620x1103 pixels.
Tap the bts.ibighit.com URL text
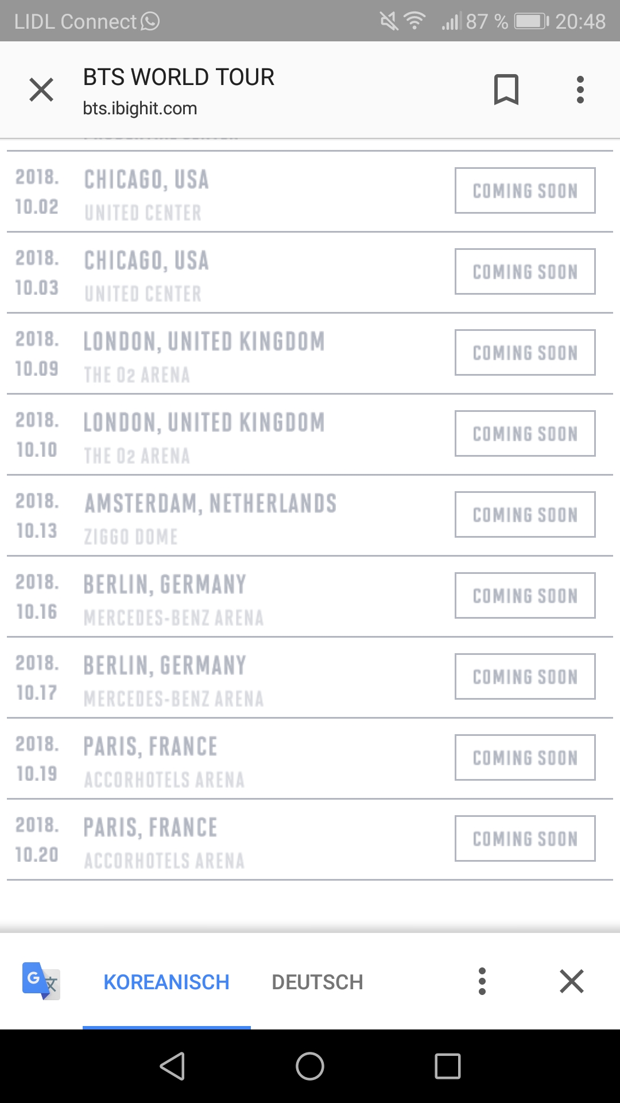coord(140,108)
